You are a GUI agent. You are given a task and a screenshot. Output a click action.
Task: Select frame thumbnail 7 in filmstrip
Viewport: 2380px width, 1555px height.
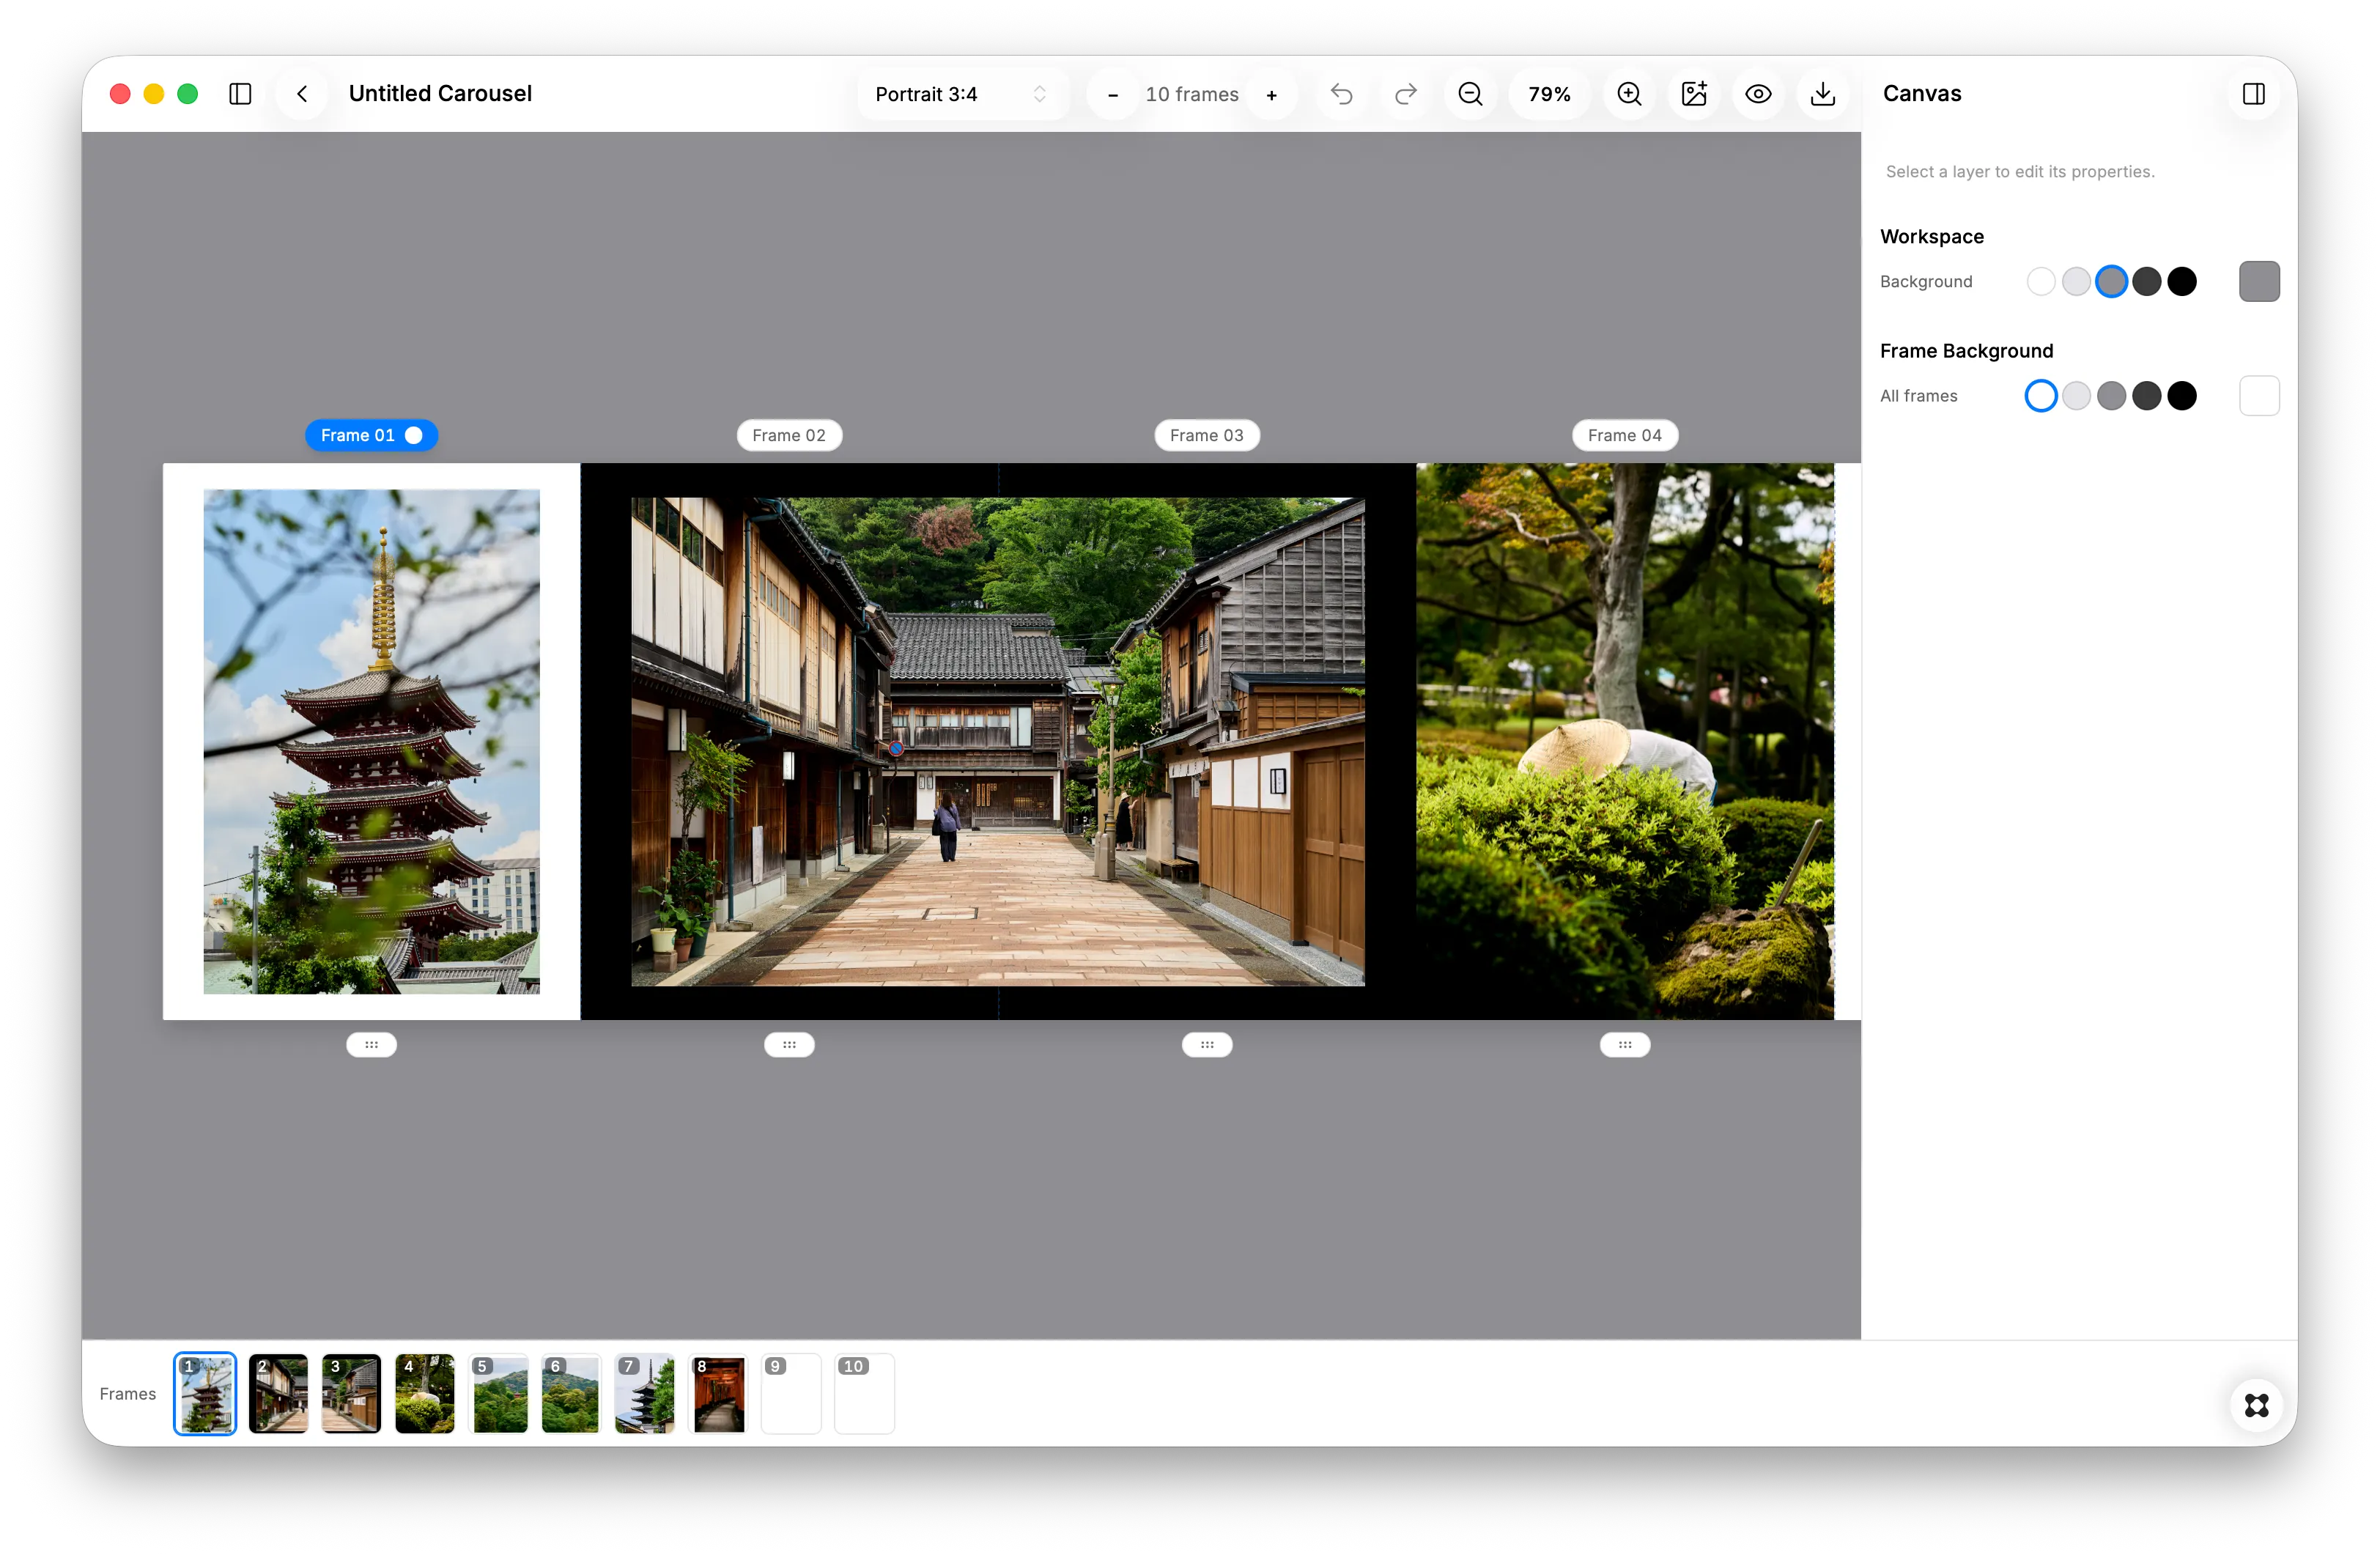(x=645, y=1394)
